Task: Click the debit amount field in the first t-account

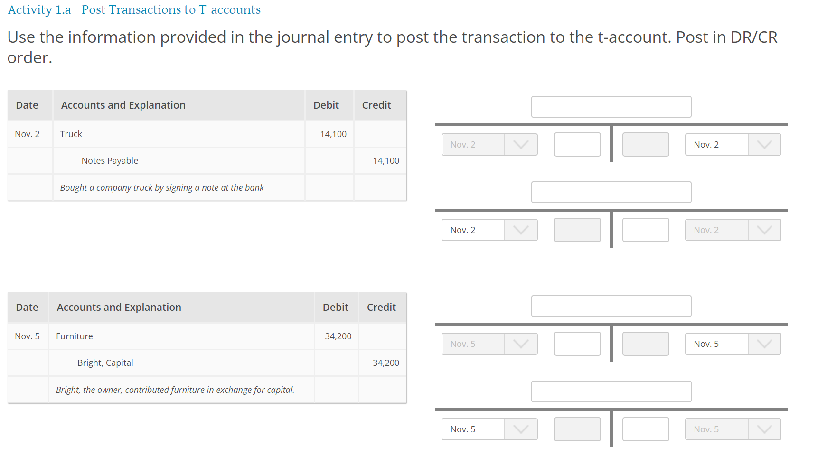Action: click(577, 144)
